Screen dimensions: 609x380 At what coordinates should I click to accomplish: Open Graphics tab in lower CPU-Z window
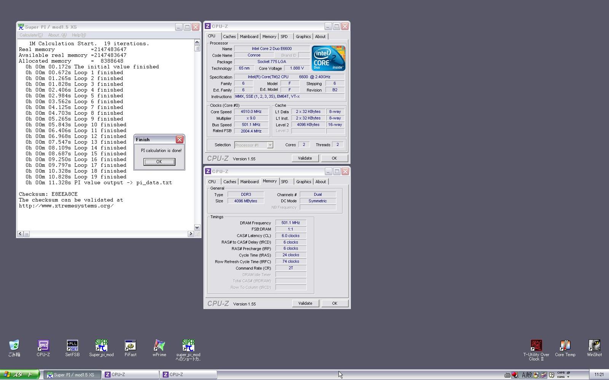tap(304, 182)
